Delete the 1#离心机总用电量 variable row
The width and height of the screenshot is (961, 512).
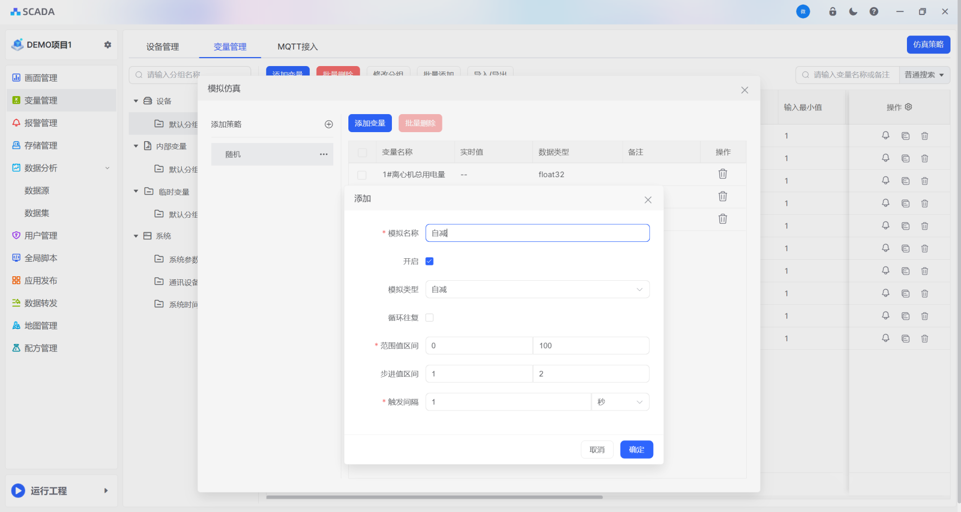(722, 174)
